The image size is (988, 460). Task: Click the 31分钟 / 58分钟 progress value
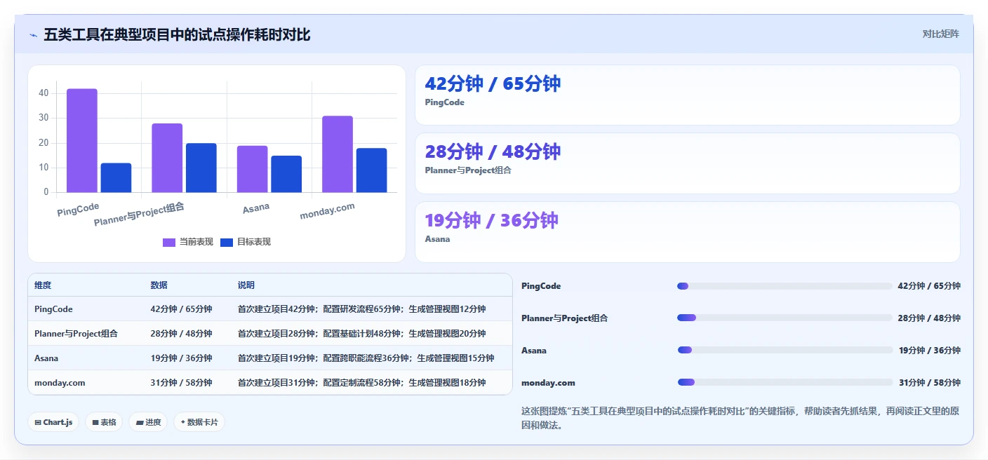(x=929, y=383)
